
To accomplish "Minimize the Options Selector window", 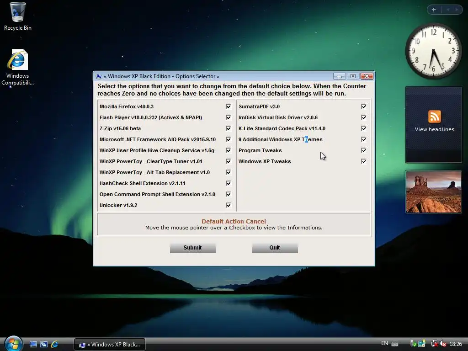I will [x=340, y=76].
